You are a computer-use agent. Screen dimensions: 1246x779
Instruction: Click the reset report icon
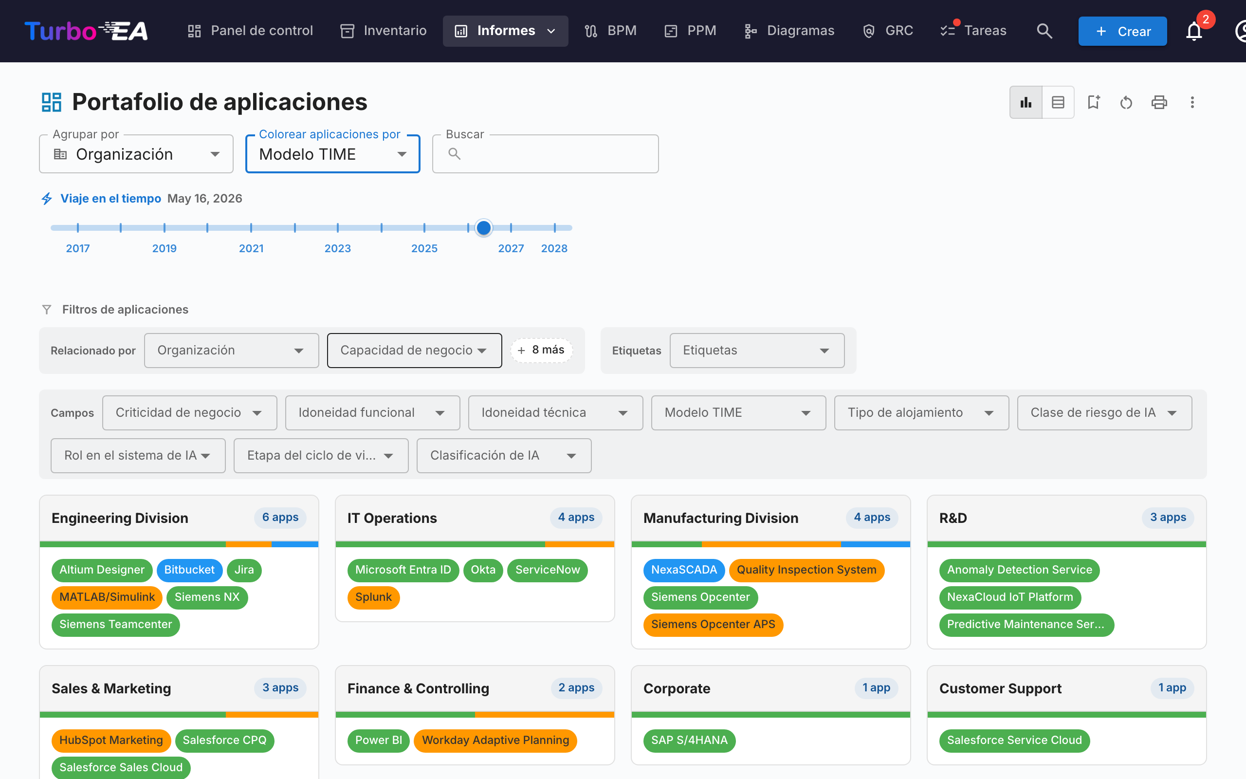[1126, 102]
